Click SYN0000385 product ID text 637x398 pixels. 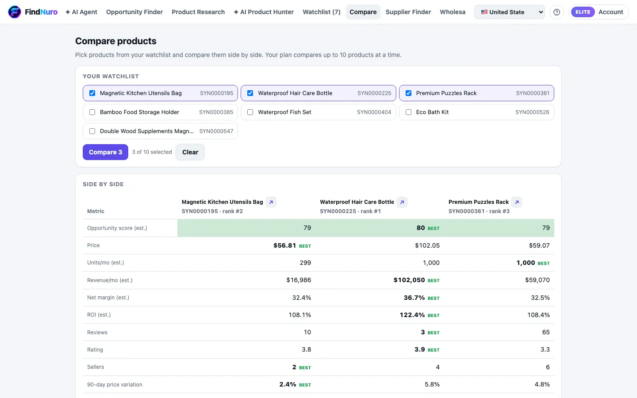pyautogui.click(x=216, y=112)
